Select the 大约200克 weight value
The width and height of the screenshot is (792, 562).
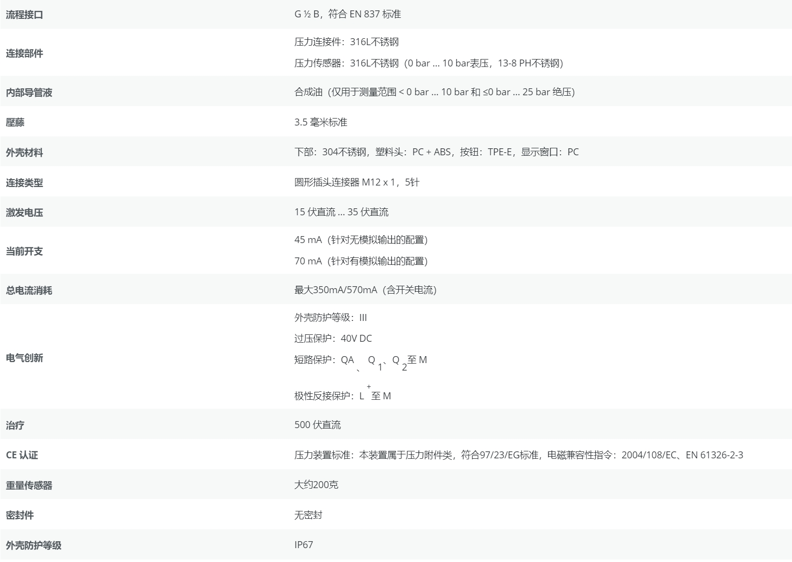[316, 485]
